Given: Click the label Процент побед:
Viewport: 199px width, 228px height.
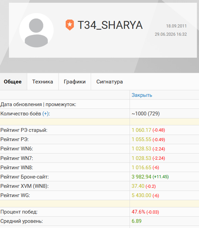Looking at the screenshot, I should 19,212.
